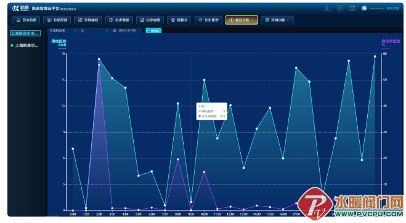Click the 2022-07-06 date input field

[x=127, y=31]
